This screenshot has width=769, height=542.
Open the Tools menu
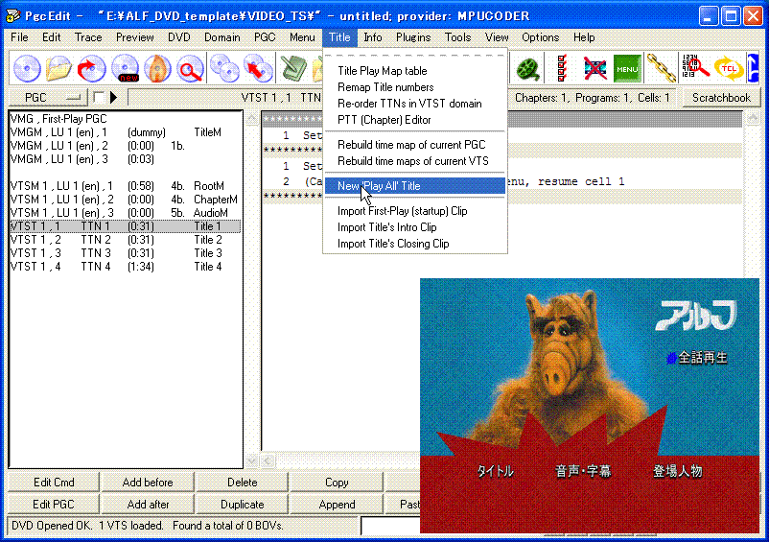(x=457, y=37)
